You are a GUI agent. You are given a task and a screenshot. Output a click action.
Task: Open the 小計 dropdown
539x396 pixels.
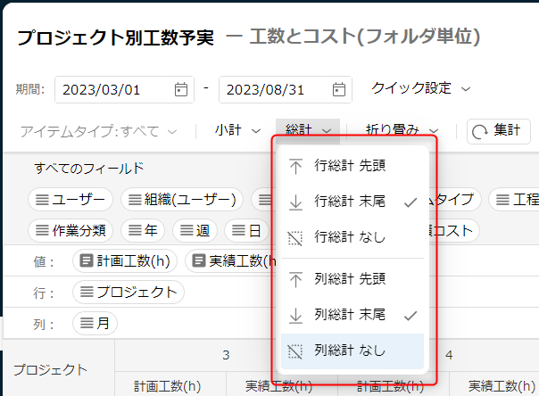237,130
